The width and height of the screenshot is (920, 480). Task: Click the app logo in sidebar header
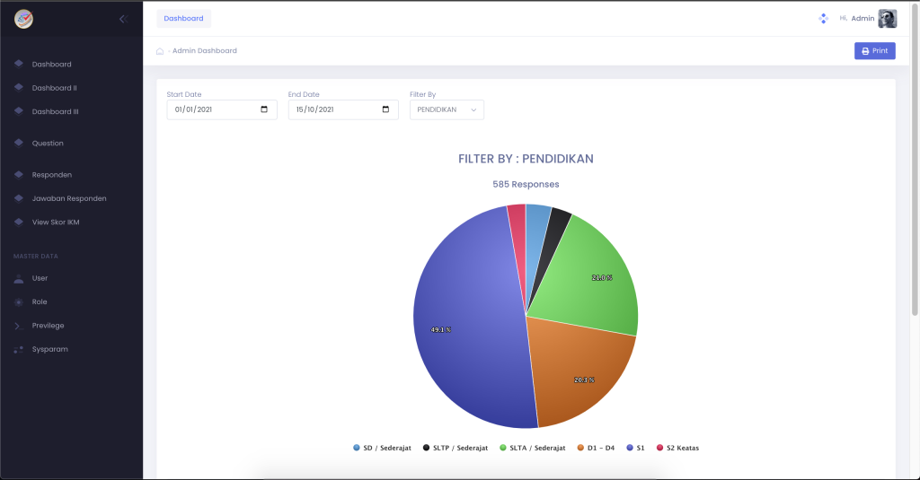click(23, 20)
